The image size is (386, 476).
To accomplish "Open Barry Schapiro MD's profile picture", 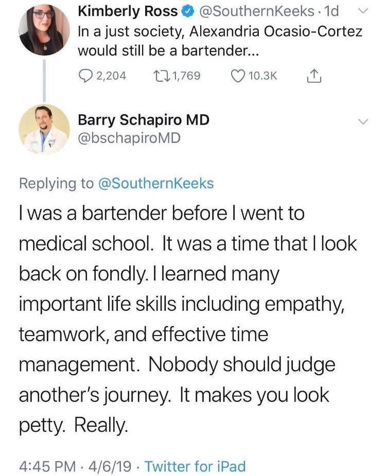I will tap(44, 129).
